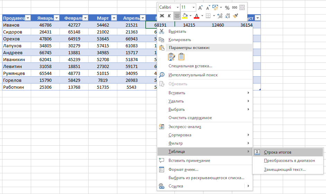Image resolution: width=326 pixels, height=194 pixels.
Task: Open Формат ячеек... dialog from menu
Action: point(183,169)
